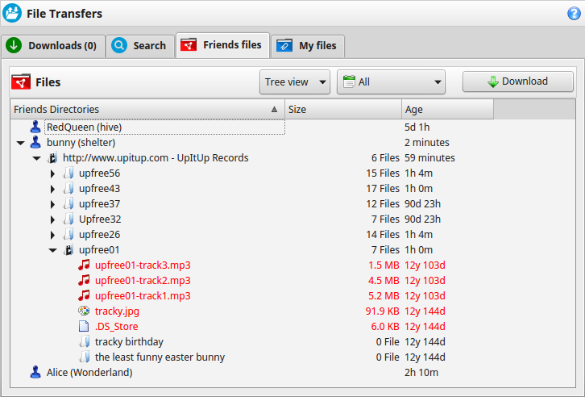The image size is (585, 397).
Task: Click the 5.2 MB size value
Action: tap(384, 295)
